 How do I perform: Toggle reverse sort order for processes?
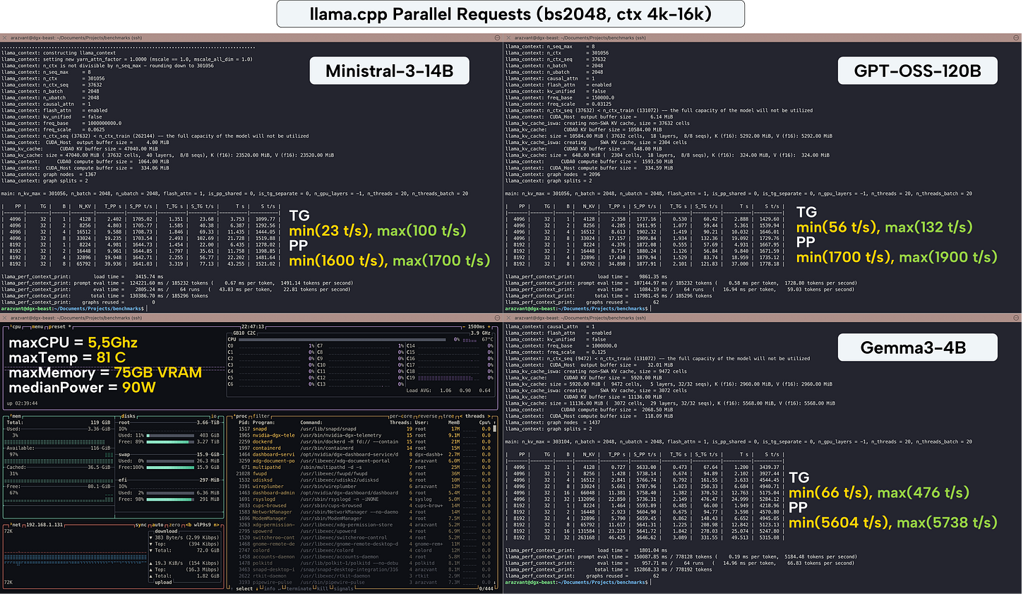429,416
